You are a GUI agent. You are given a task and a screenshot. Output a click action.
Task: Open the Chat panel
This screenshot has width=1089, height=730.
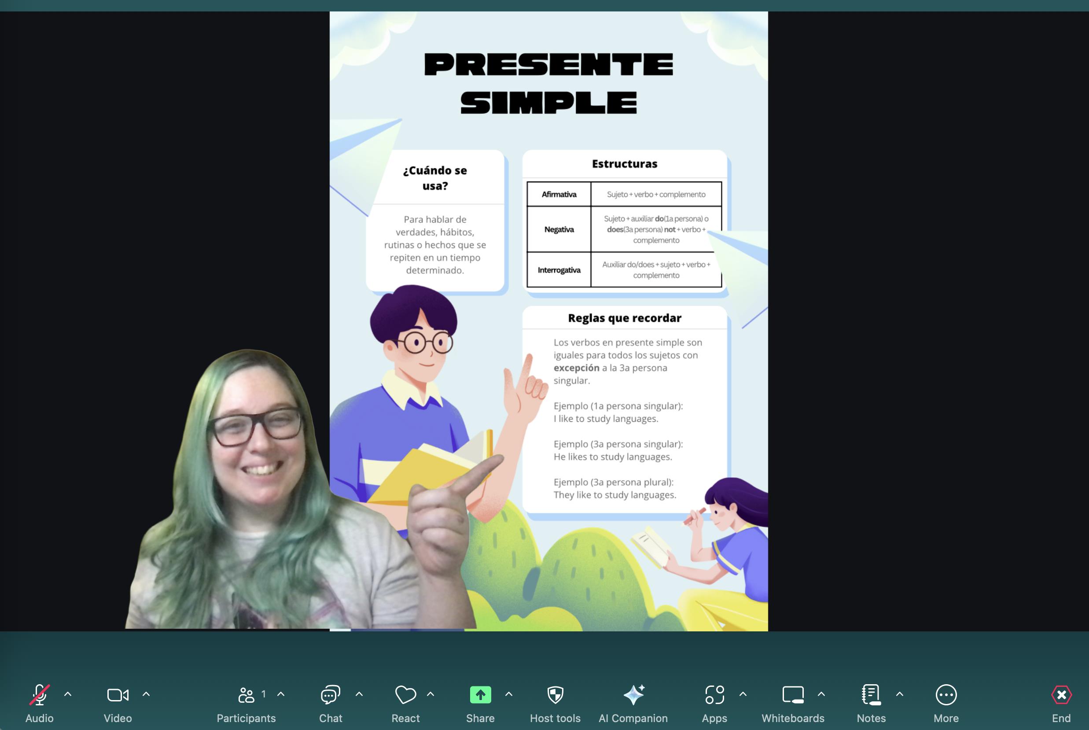(x=331, y=695)
